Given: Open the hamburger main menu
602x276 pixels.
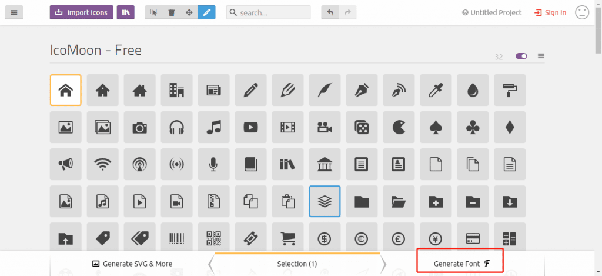Looking at the screenshot, I should [14, 12].
